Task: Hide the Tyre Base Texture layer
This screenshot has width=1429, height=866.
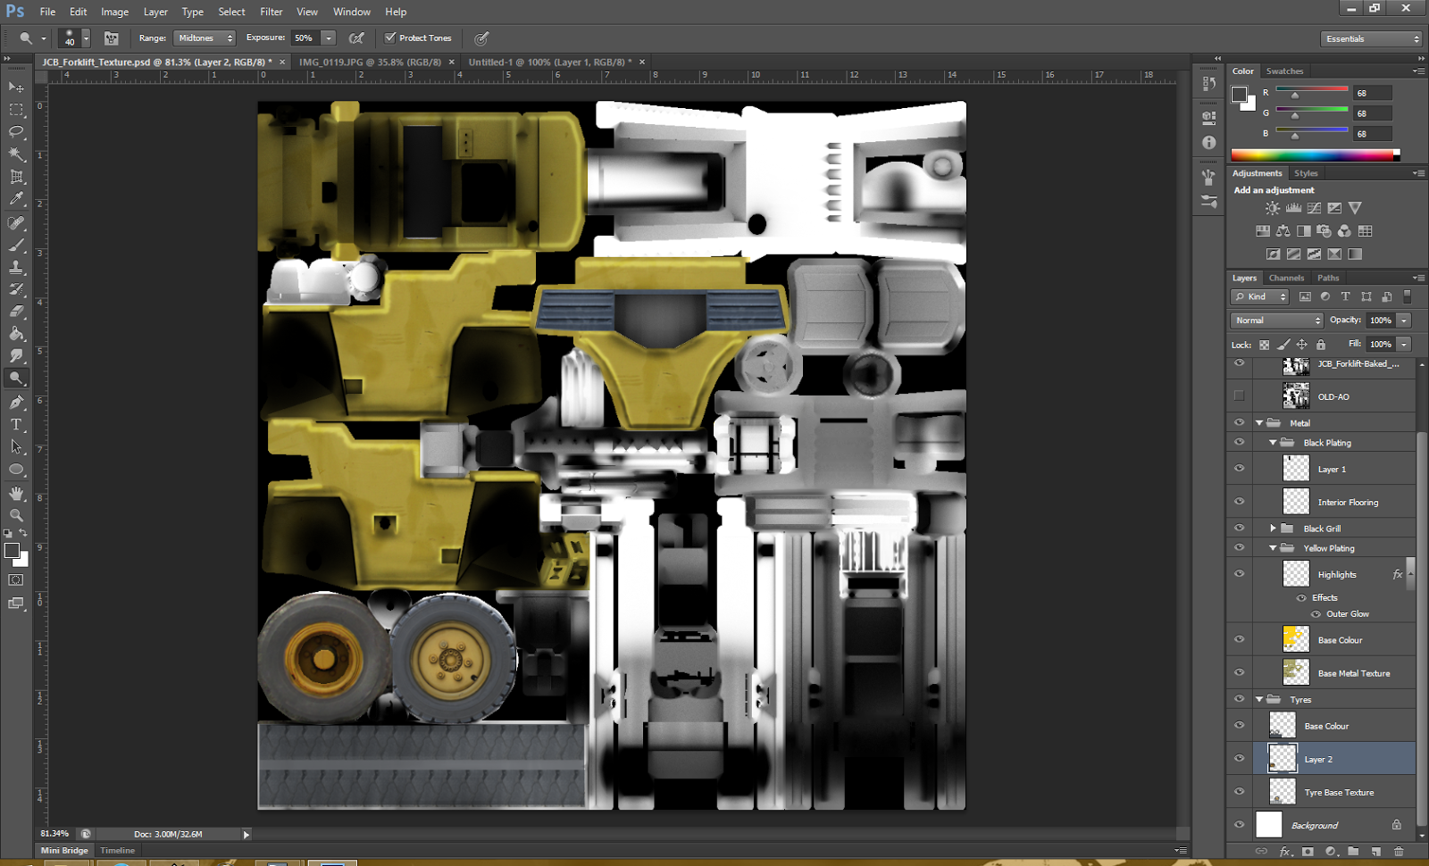Action: click(1239, 791)
